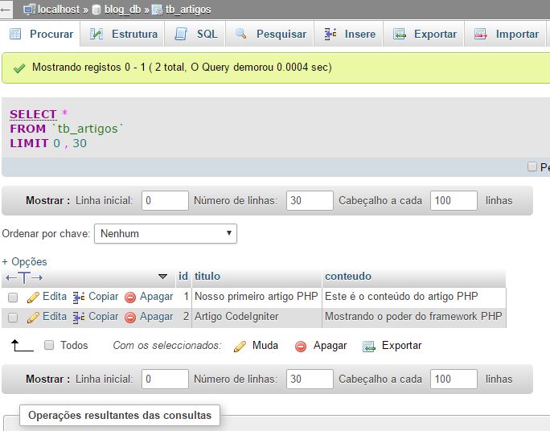Click the Importar tab icon
The width and height of the screenshot is (550, 431).
[x=481, y=34]
